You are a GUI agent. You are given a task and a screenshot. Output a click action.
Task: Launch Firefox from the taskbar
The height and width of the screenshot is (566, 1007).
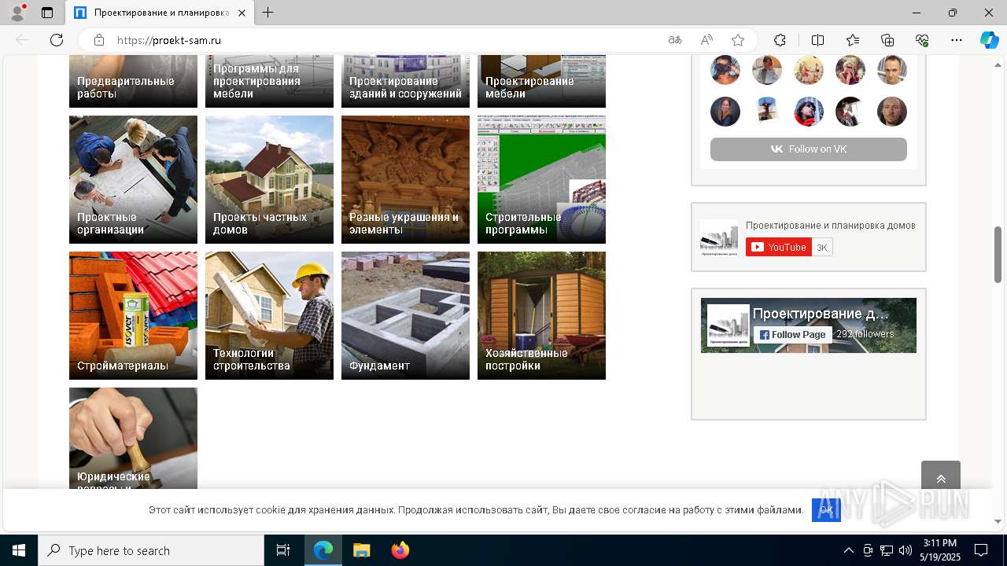[x=400, y=550]
